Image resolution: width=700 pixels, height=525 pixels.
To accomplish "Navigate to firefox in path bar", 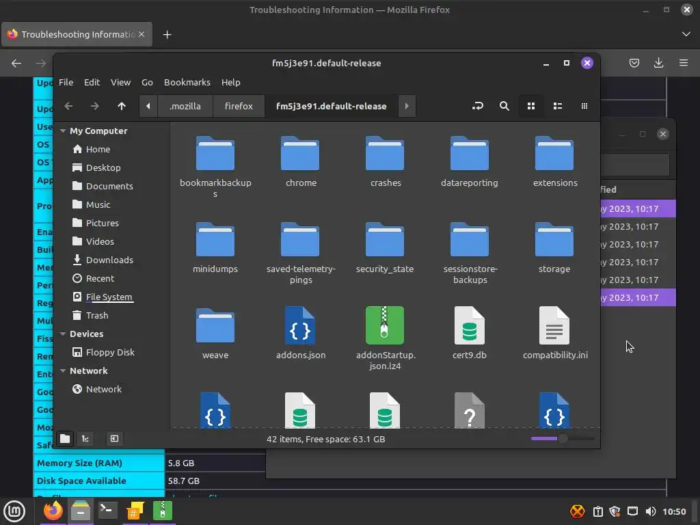I will point(239,106).
